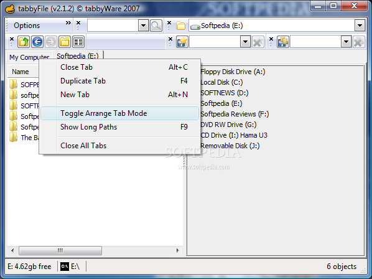Click the folder group save icon
372x279 pixels.
pyautogui.click(x=283, y=42)
